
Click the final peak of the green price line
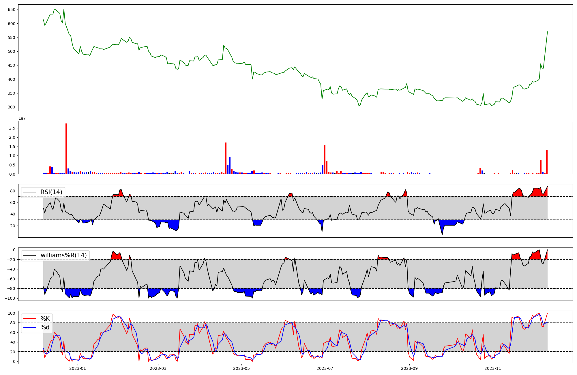(x=547, y=32)
